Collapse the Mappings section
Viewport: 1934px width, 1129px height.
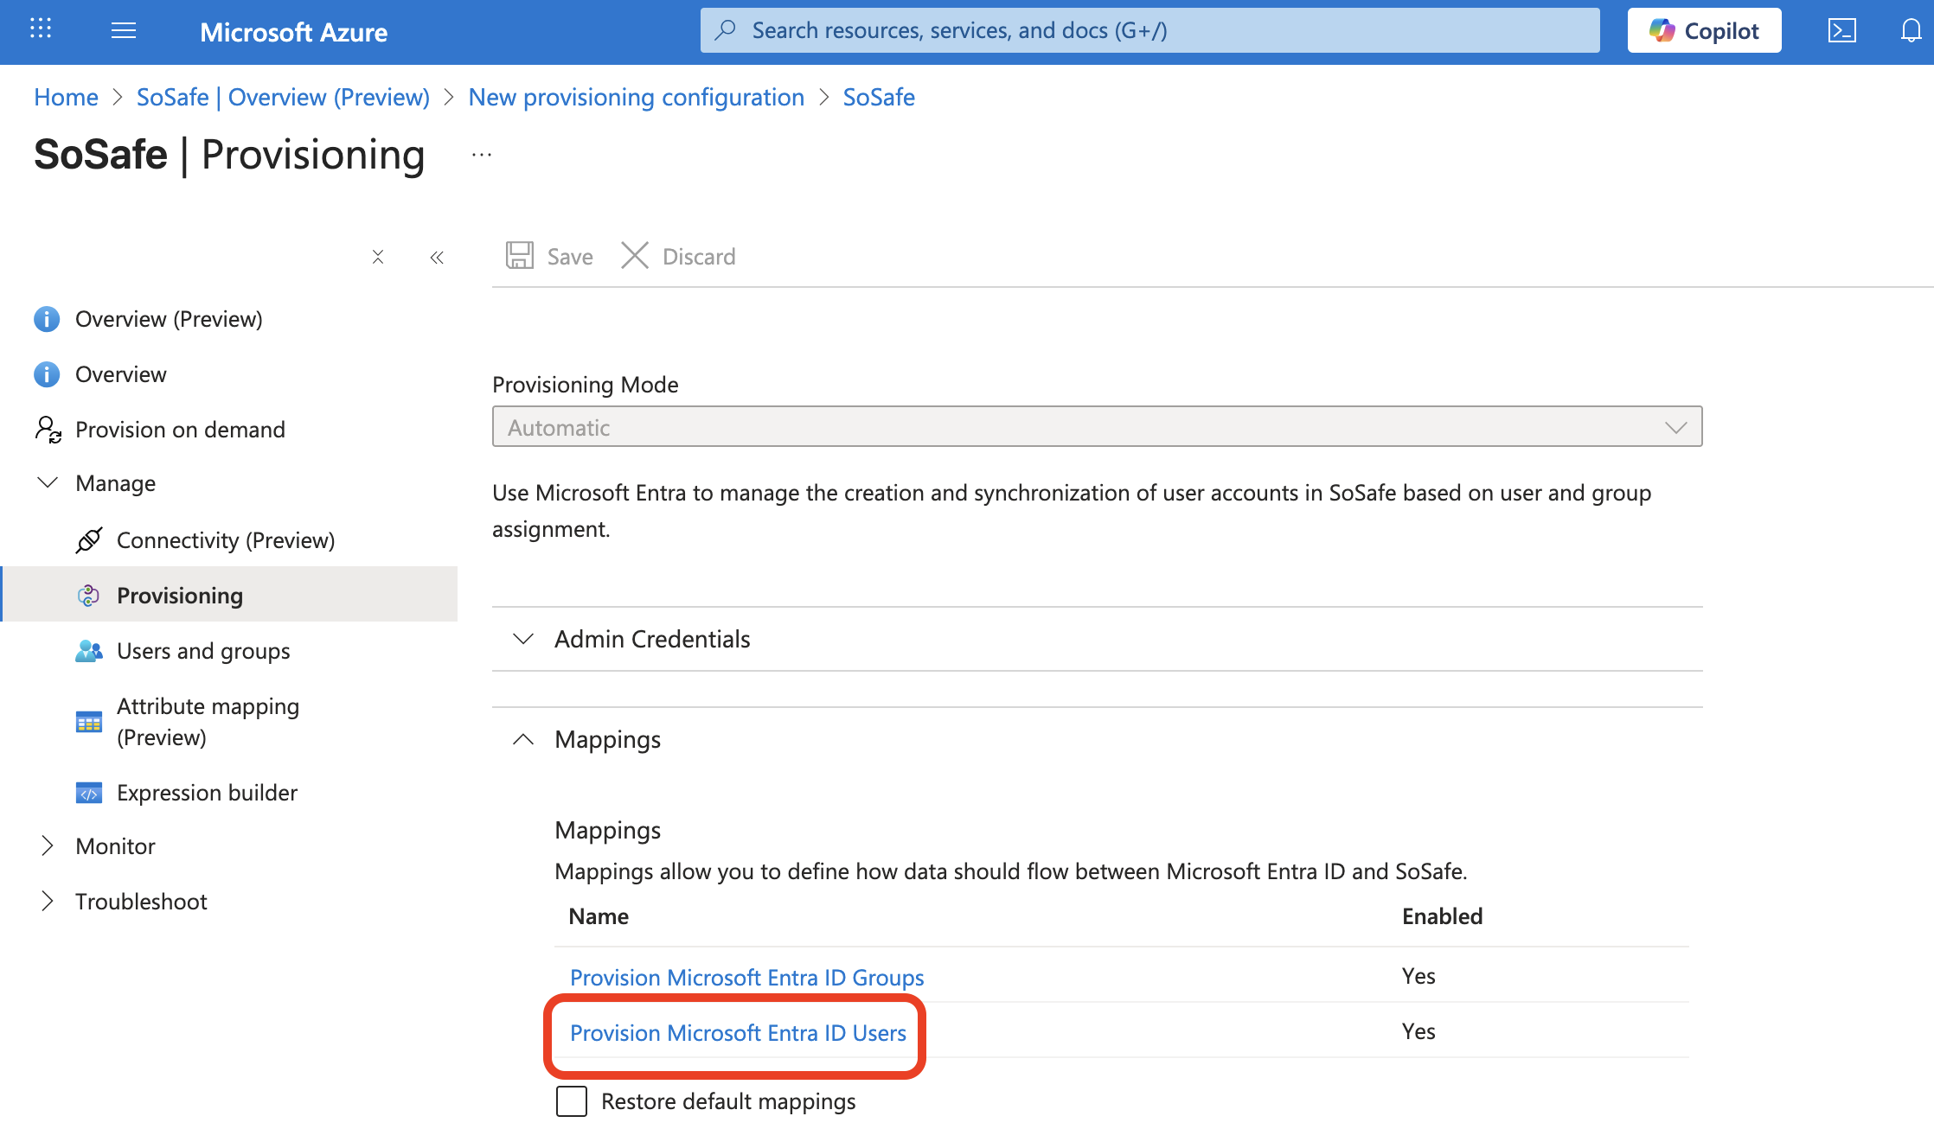tap(523, 739)
